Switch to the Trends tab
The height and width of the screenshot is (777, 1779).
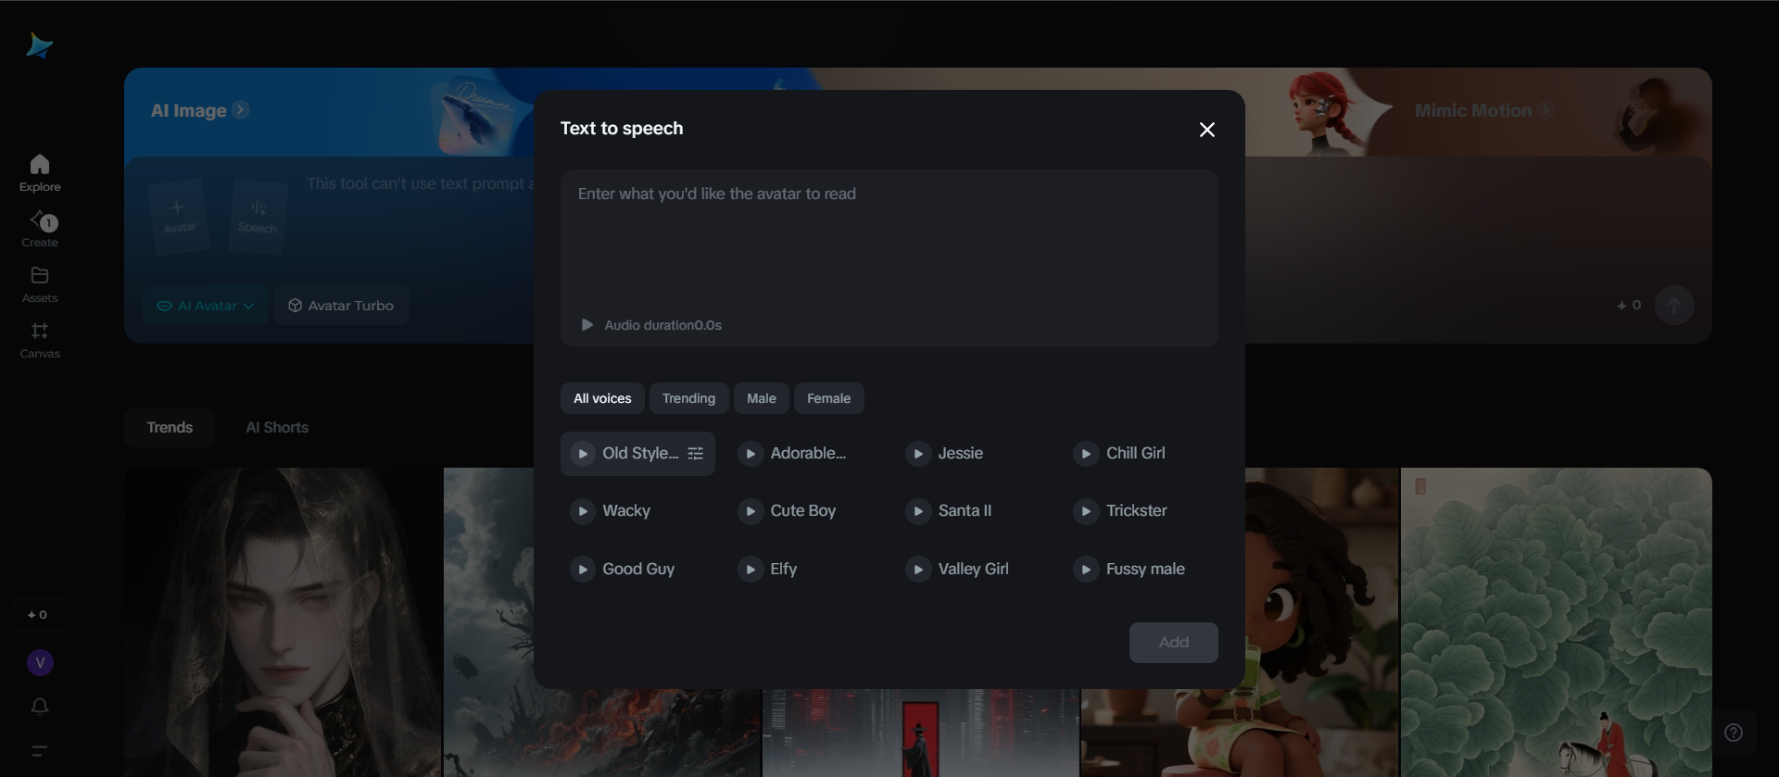170,428
